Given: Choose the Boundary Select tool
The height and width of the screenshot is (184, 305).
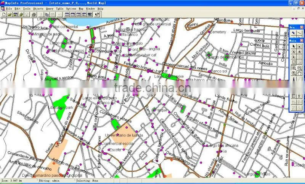Looking at the screenshot, I should [x=294, y=57].
